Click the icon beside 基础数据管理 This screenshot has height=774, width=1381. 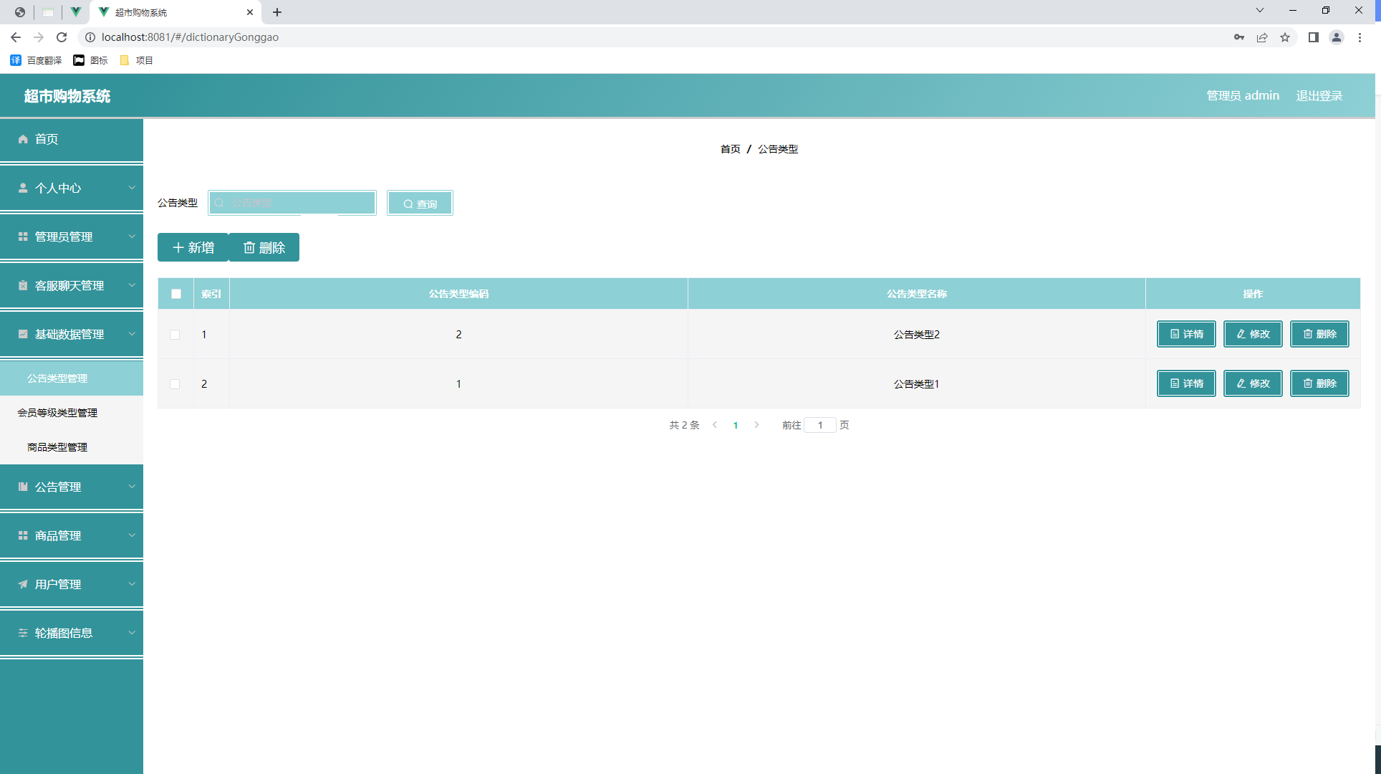(23, 334)
